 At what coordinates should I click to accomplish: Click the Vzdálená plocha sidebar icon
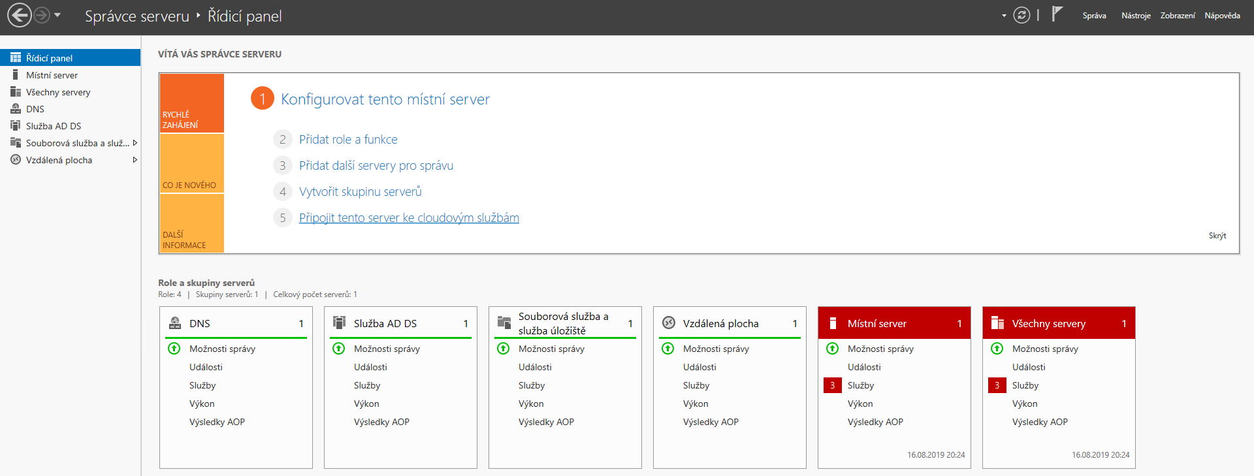pyautogui.click(x=16, y=160)
